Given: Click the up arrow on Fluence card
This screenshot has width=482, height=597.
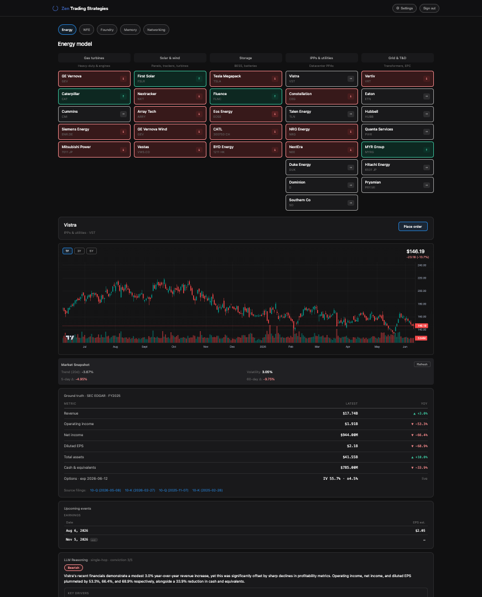Looking at the screenshot, I should pyautogui.click(x=274, y=96).
